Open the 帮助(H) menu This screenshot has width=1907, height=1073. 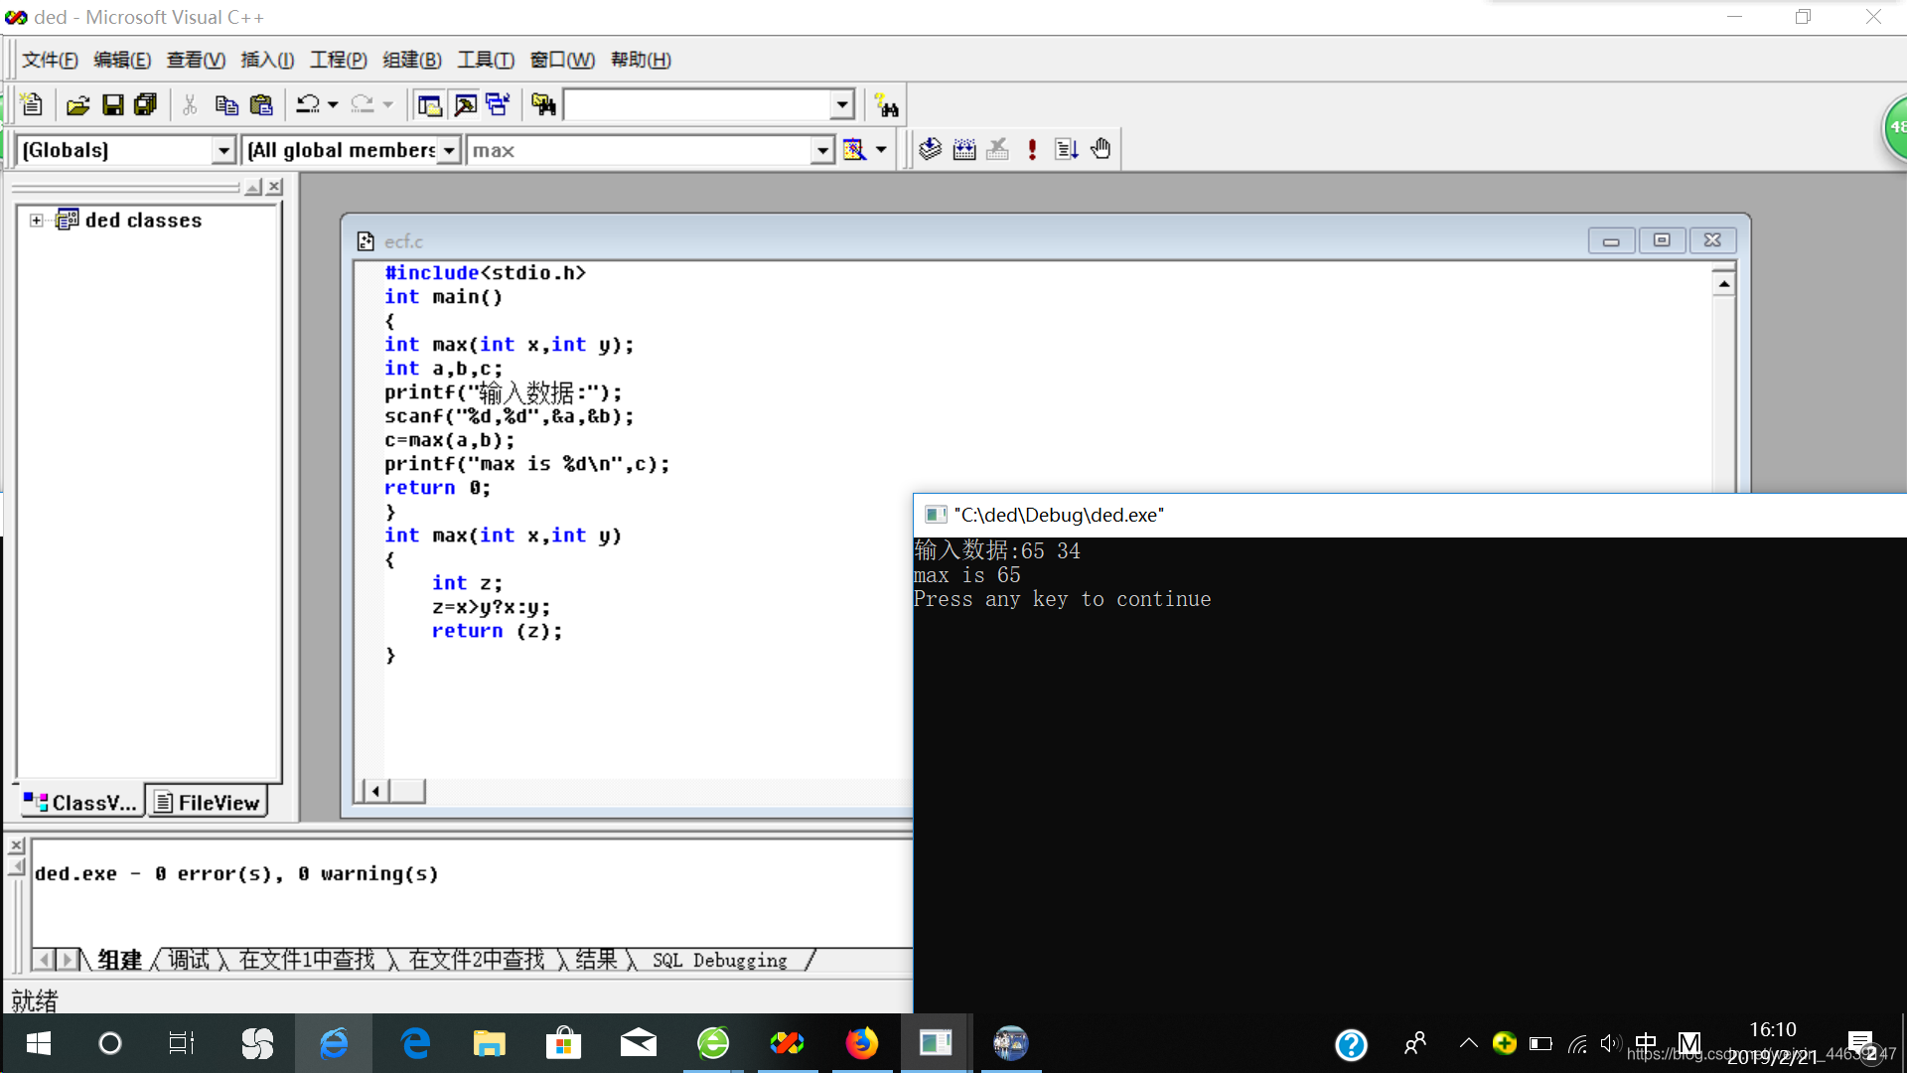(641, 60)
